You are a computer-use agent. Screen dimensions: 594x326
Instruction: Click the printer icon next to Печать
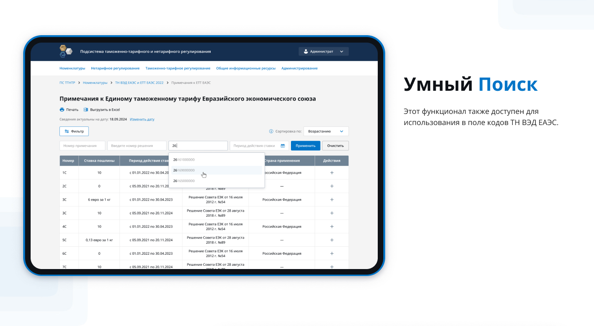(62, 110)
